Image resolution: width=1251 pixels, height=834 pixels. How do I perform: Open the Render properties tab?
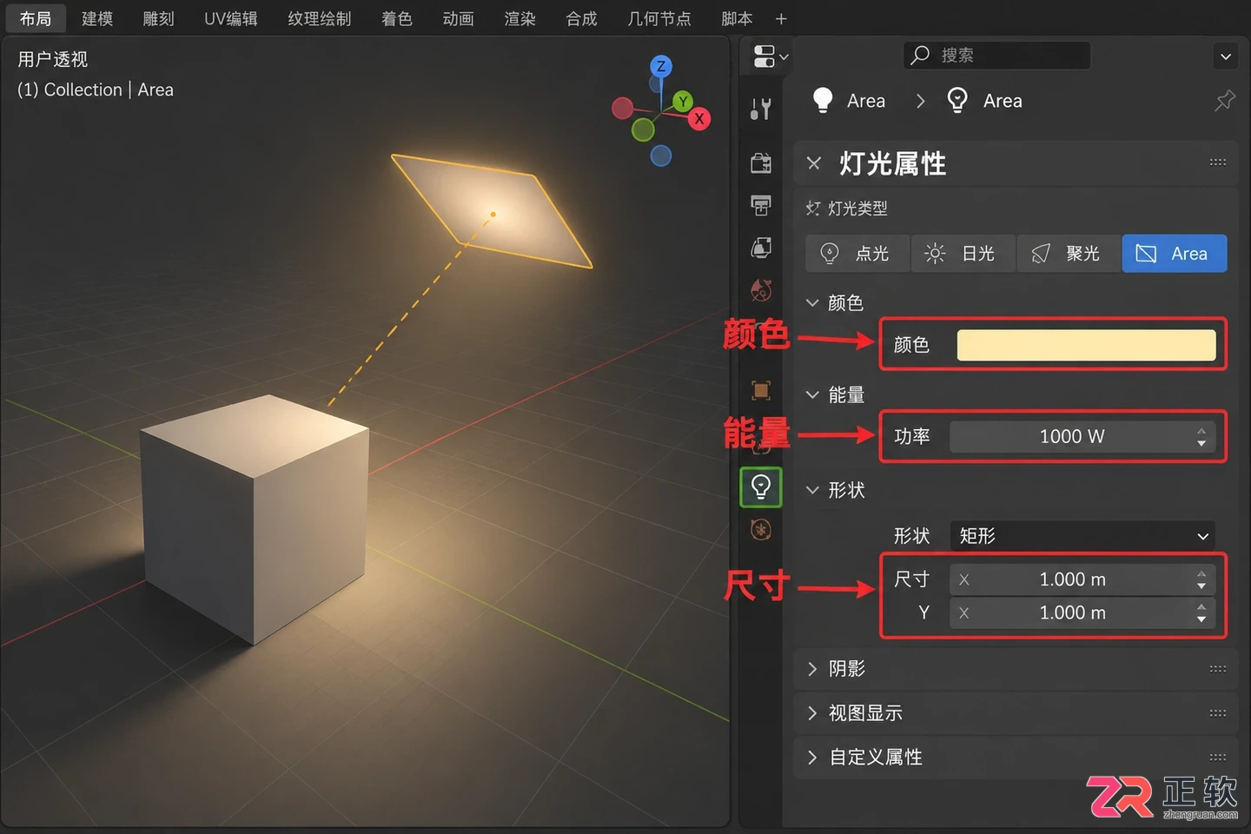point(761,162)
